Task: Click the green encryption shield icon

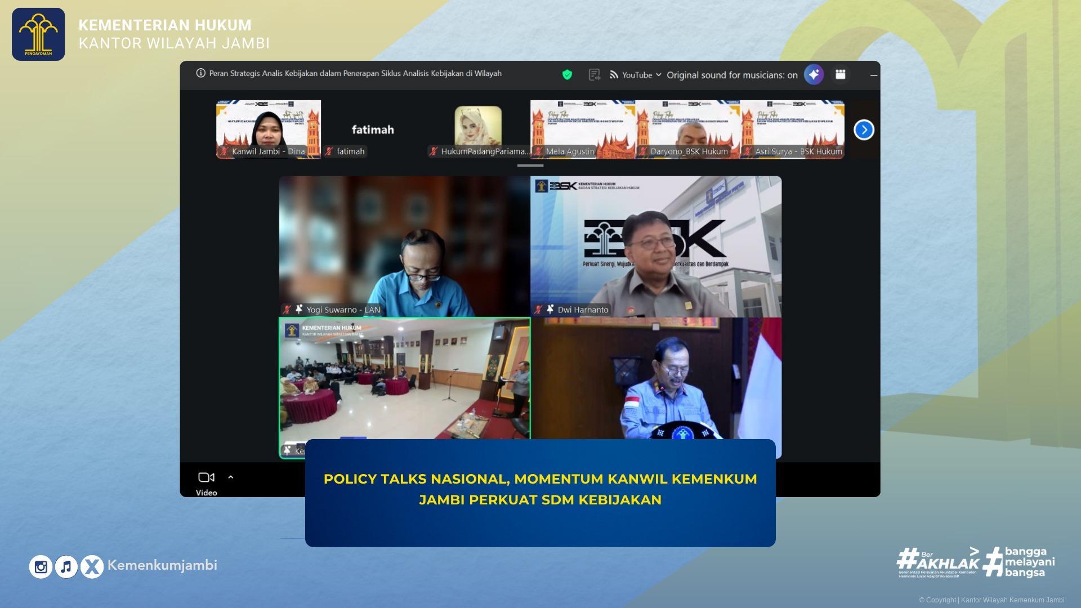Action: pos(567,74)
